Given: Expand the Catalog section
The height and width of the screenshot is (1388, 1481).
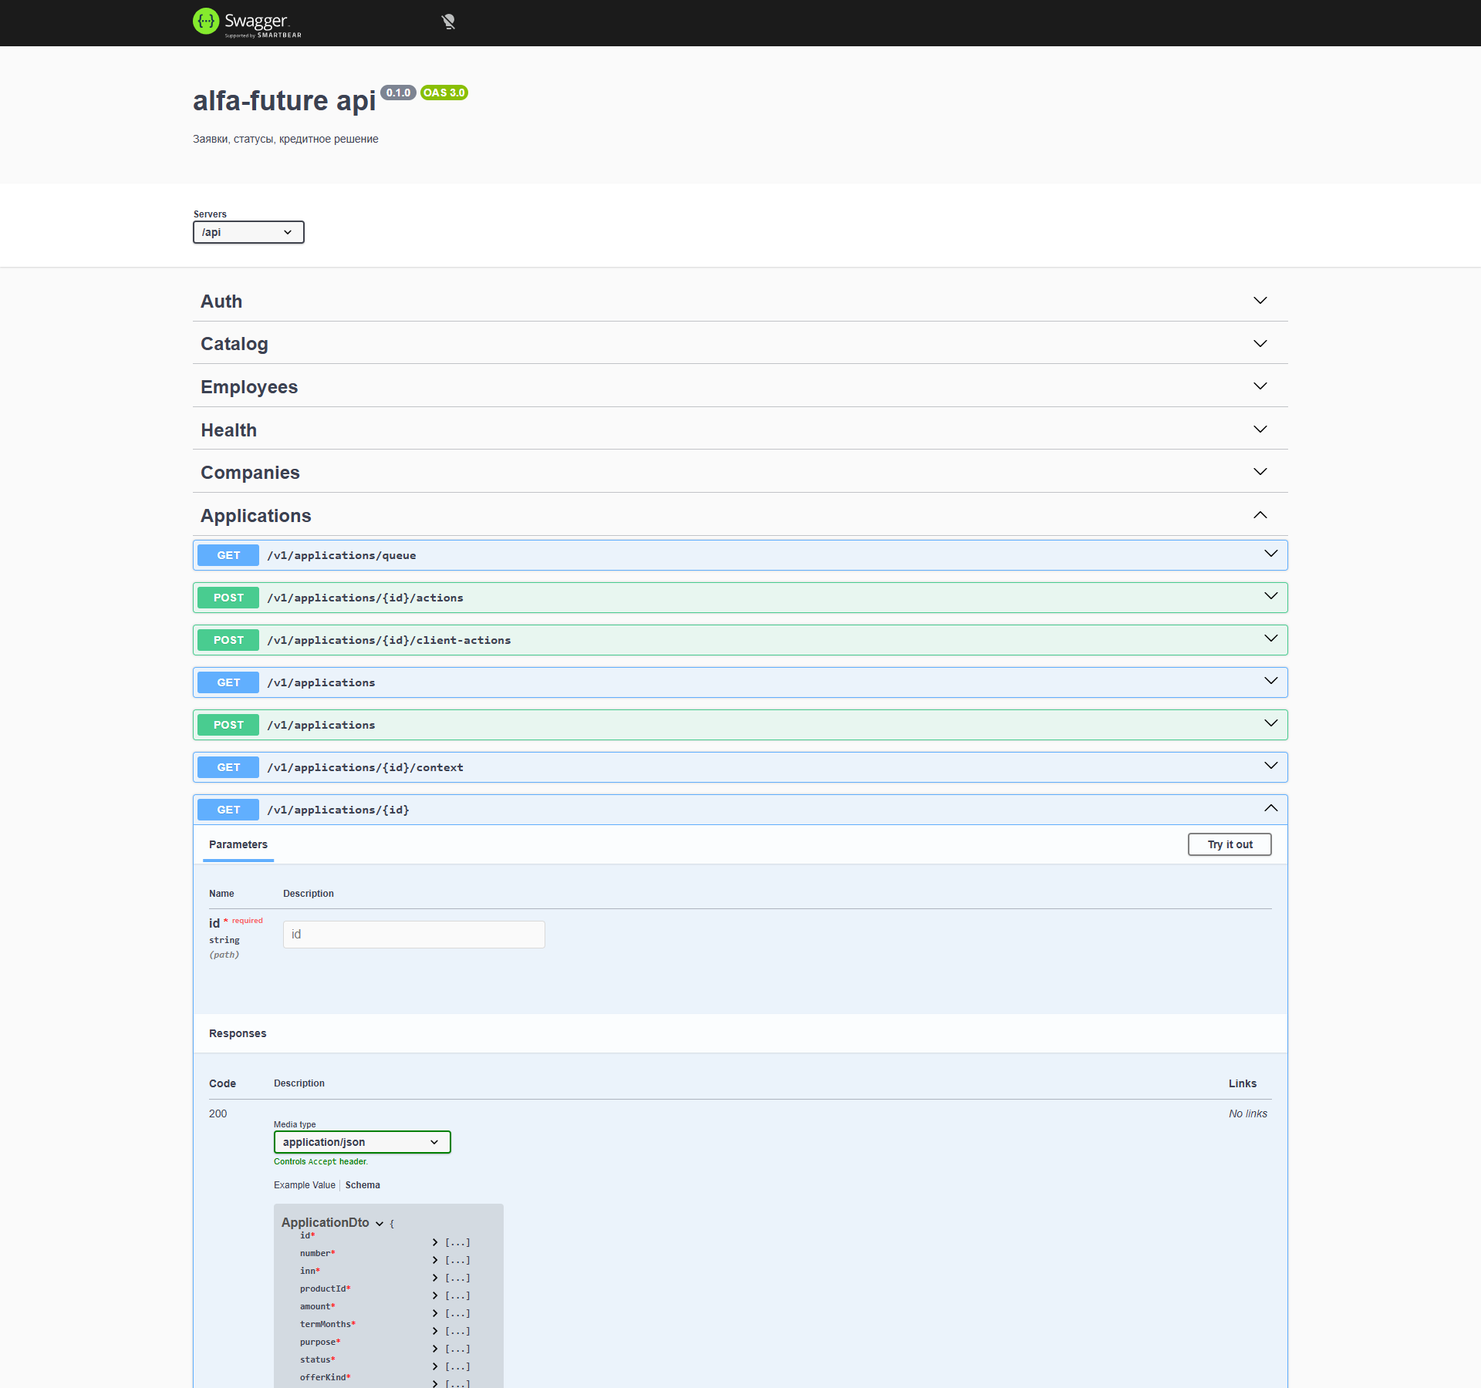Looking at the screenshot, I should pos(1260,344).
